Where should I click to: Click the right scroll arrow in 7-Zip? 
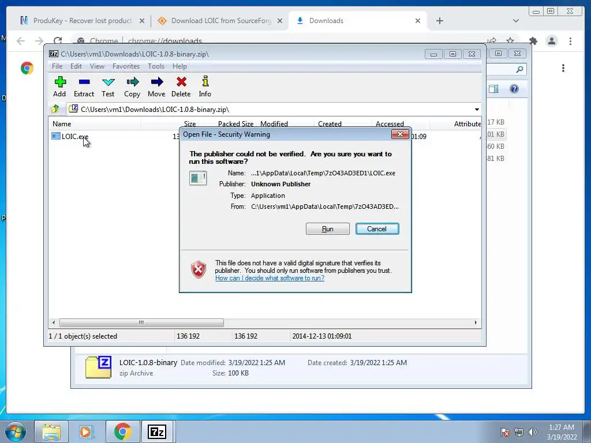pos(476,322)
